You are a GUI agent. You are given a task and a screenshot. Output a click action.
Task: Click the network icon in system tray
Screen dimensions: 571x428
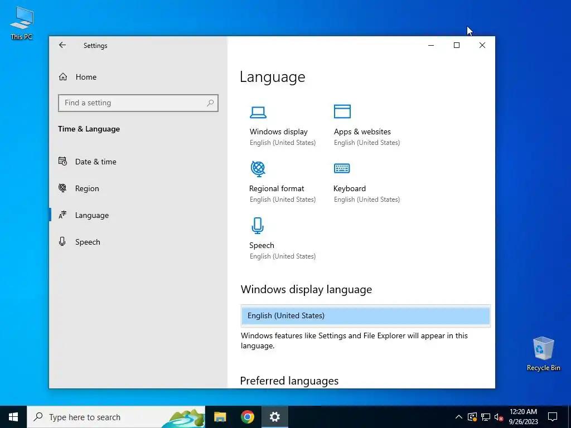pyautogui.click(x=486, y=417)
